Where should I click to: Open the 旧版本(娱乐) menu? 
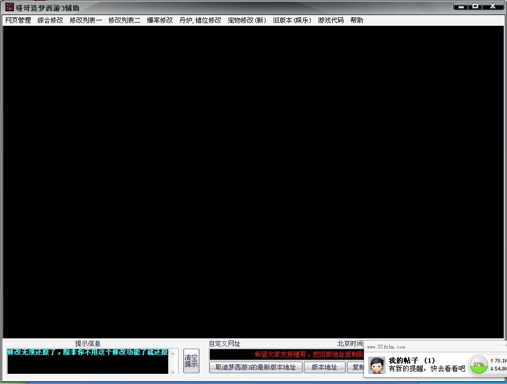click(x=292, y=20)
